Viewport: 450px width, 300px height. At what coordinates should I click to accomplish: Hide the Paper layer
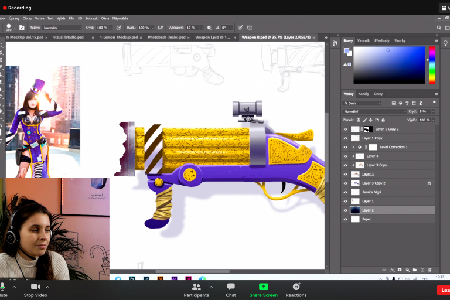pos(345,219)
